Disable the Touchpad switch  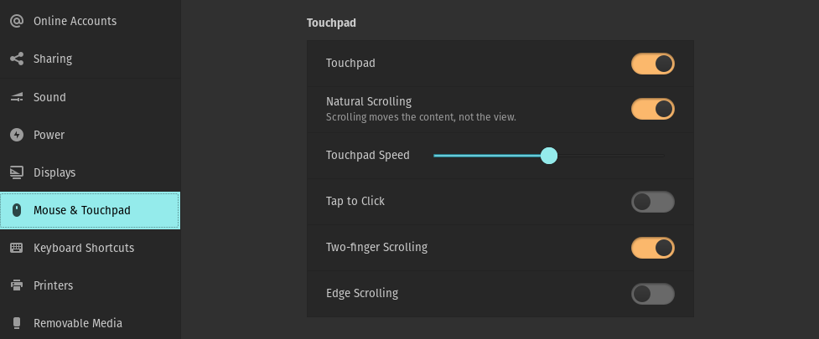[x=653, y=64]
